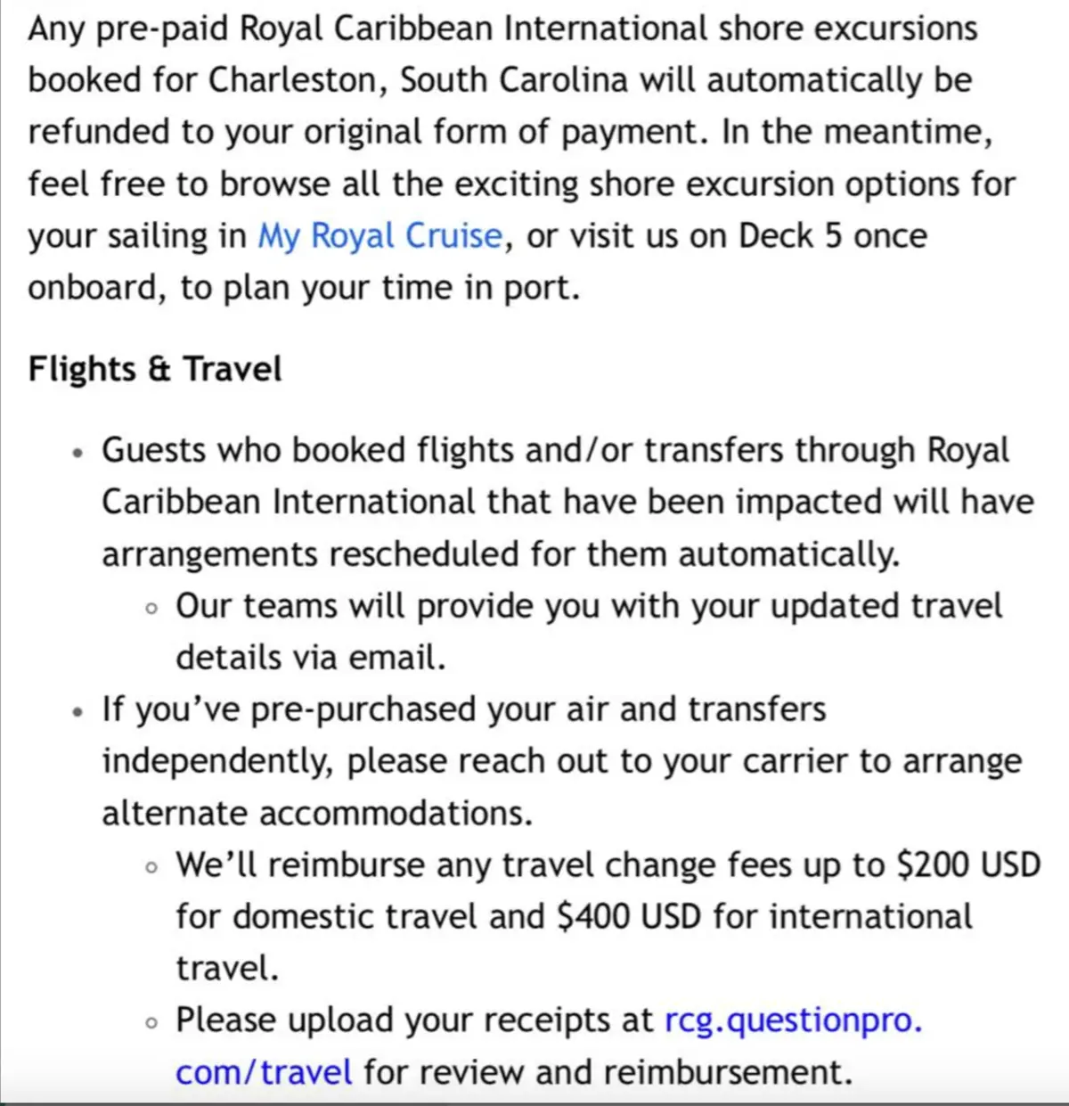Click the hollow bullet before "Our teams"

click(x=152, y=610)
